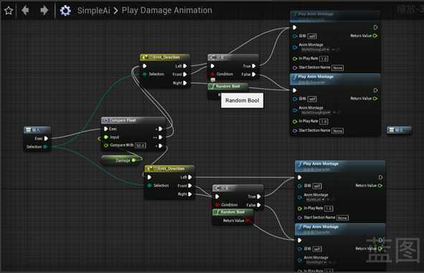This screenshot has height=273, width=424.
Task: Select the output return node at right edge
Action: click(x=399, y=130)
